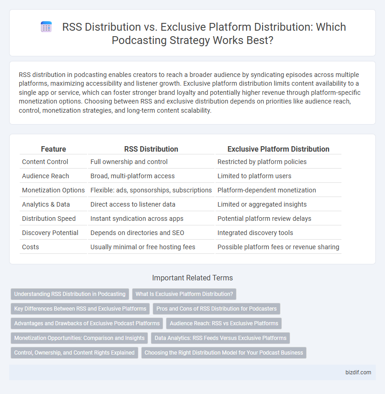Click 'Flexible: ads, sponsorships, subscriptions' cell

coord(151,190)
